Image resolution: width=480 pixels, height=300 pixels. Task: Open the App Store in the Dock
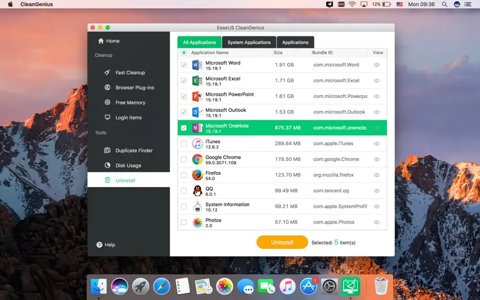308,286
